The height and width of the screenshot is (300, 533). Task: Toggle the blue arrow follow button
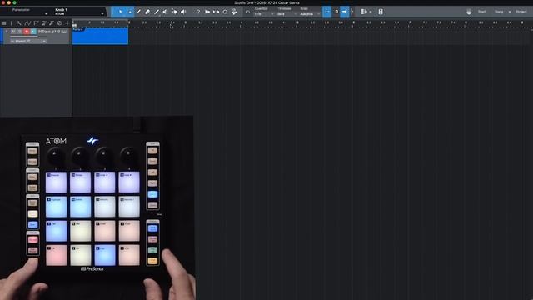344,12
